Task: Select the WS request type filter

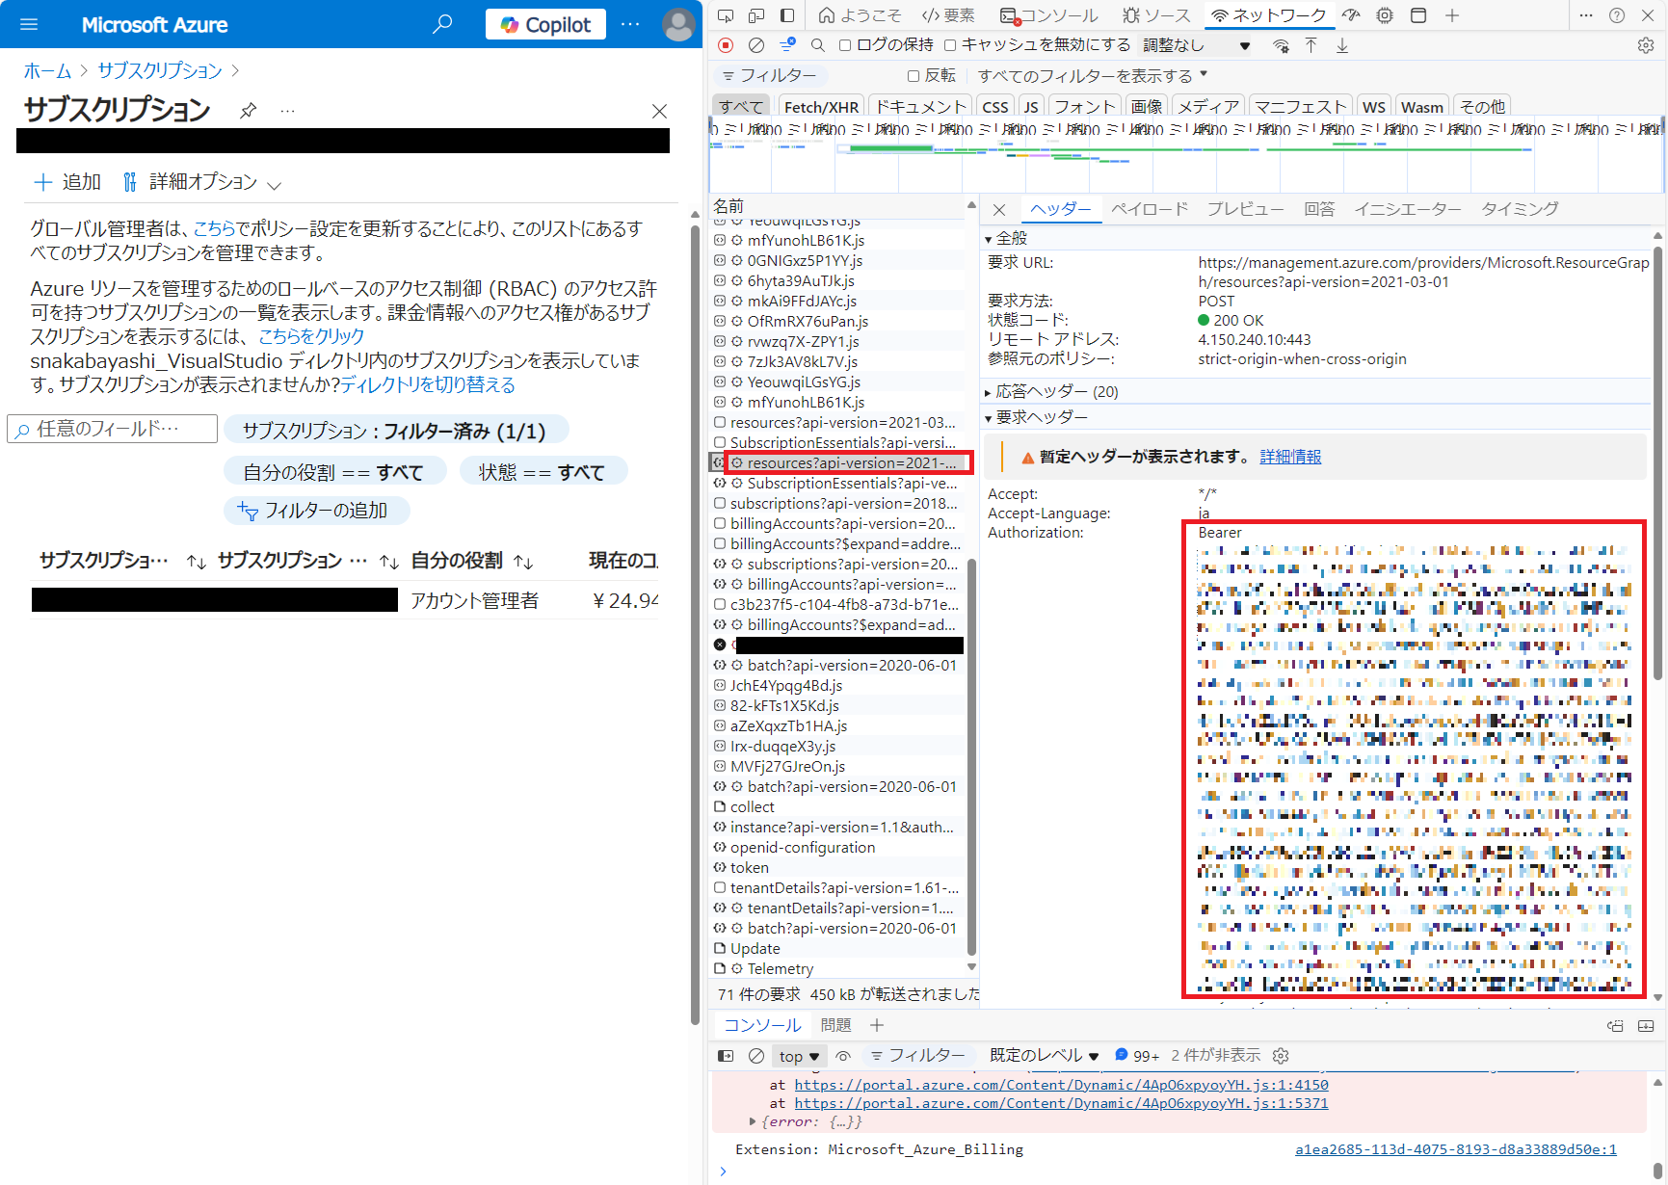Action: (1374, 107)
